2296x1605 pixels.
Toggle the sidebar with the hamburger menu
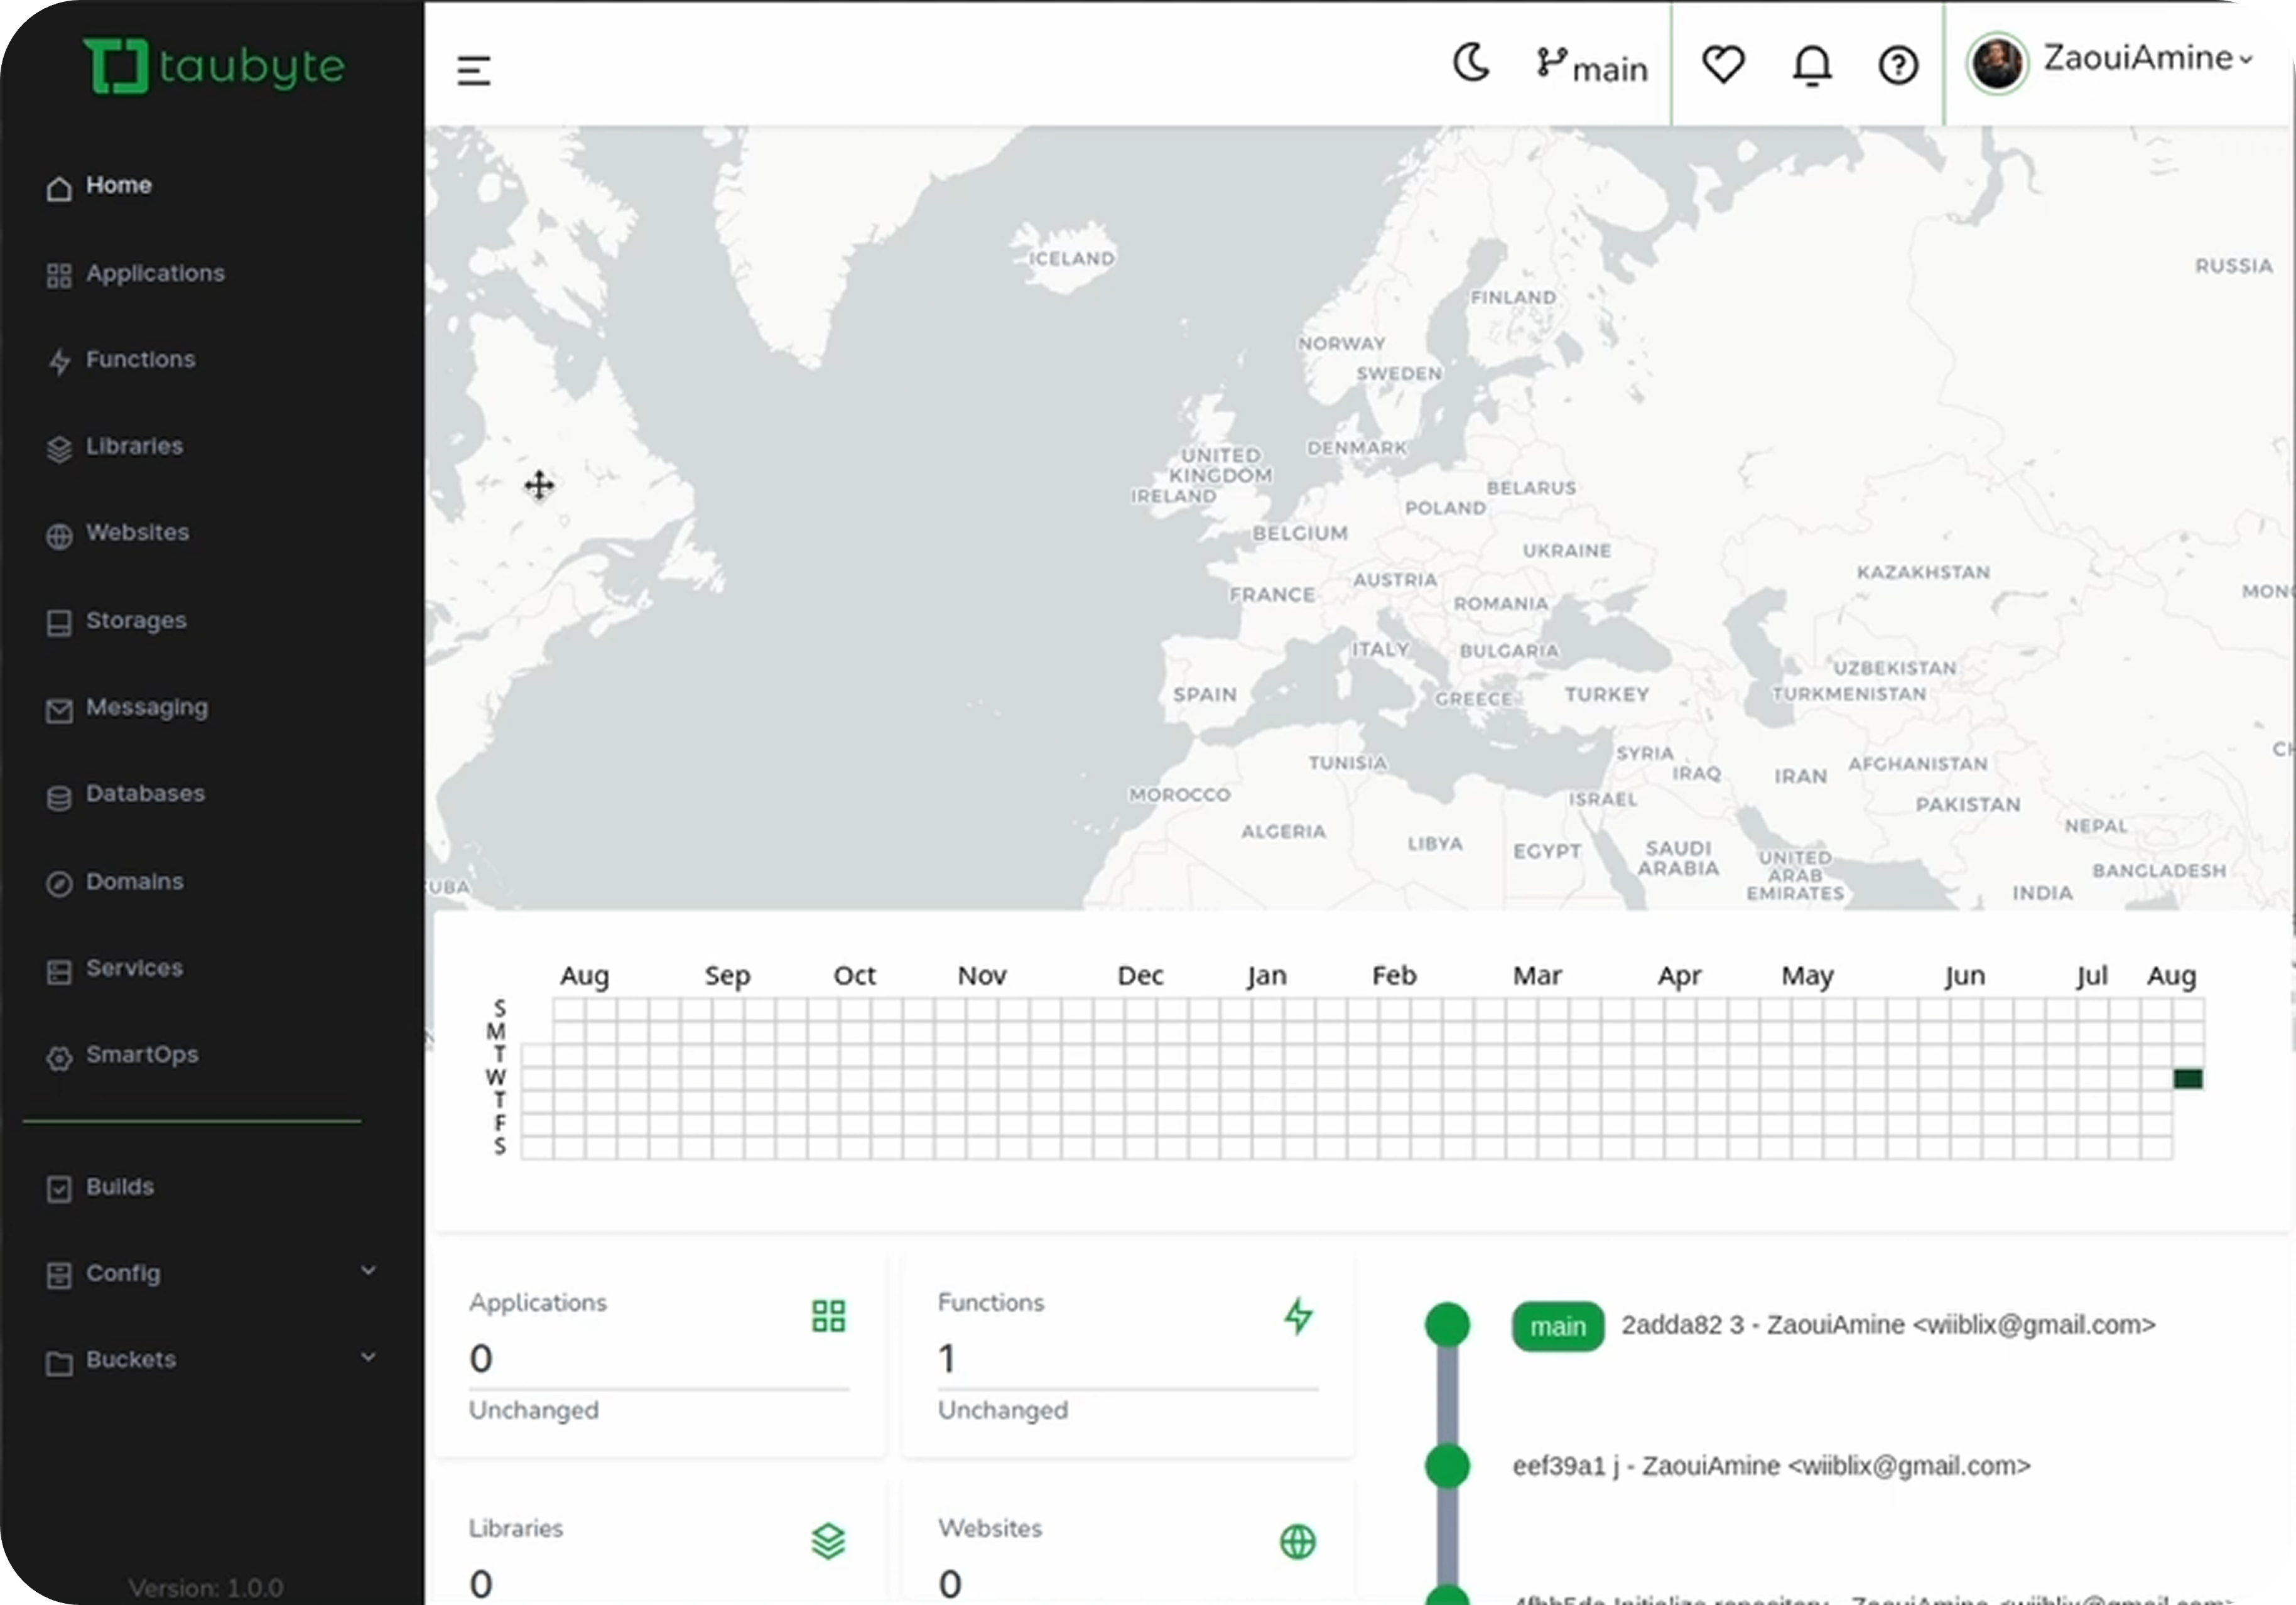click(x=473, y=70)
